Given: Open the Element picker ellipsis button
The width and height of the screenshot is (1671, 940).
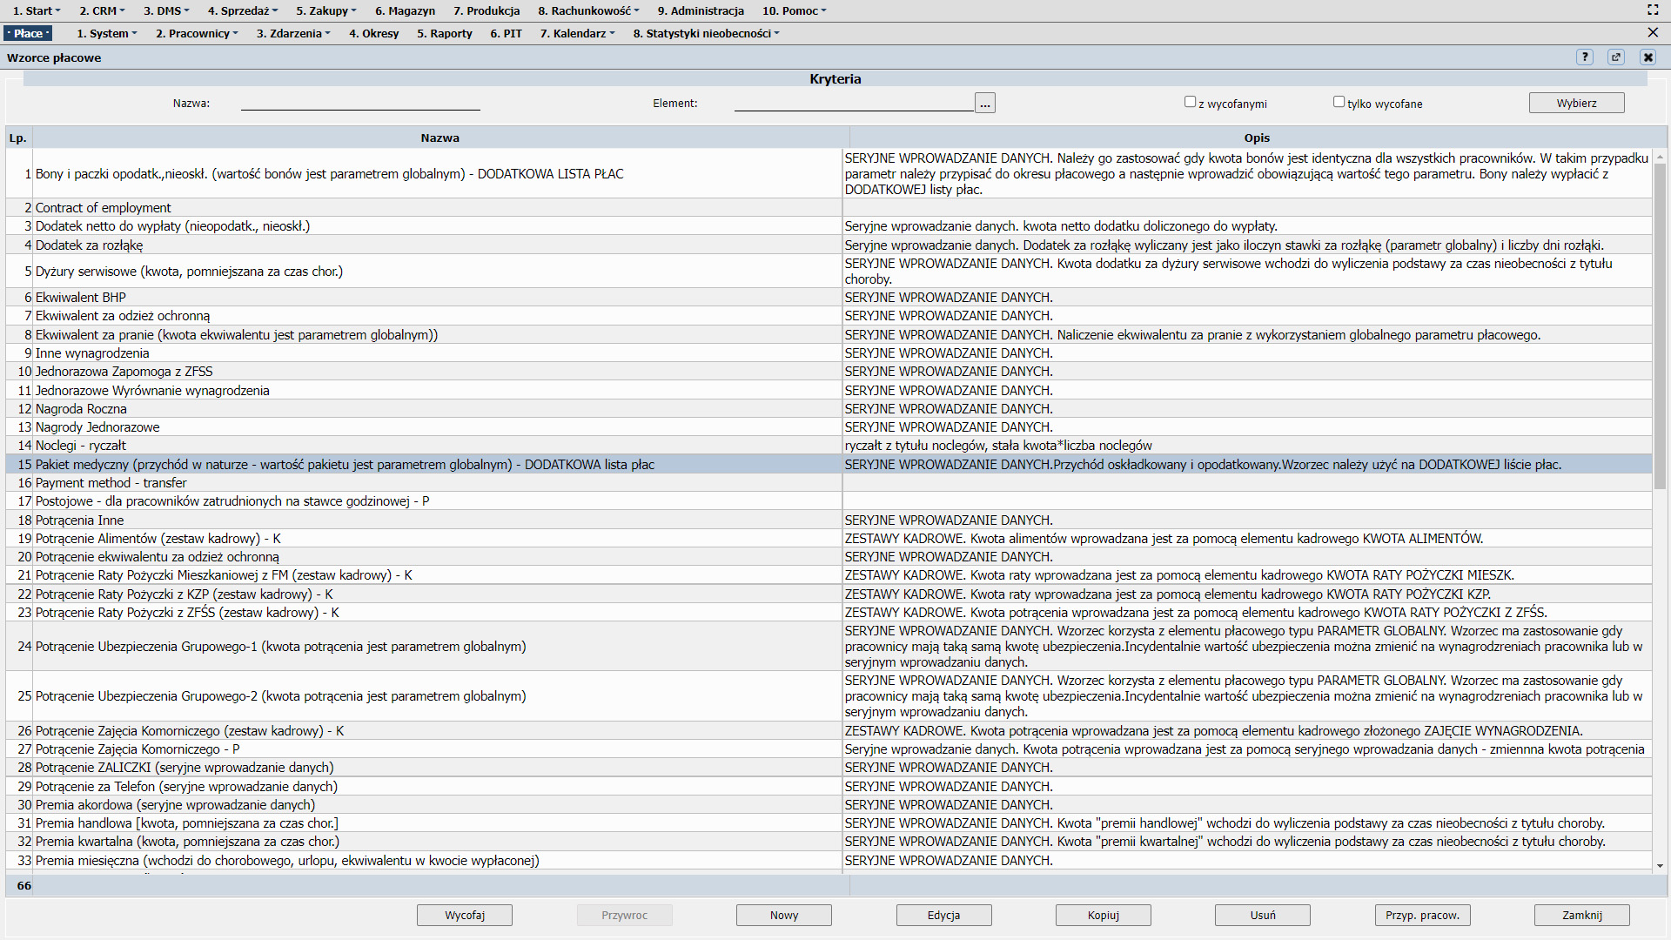Looking at the screenshot, I should point(985,104).
